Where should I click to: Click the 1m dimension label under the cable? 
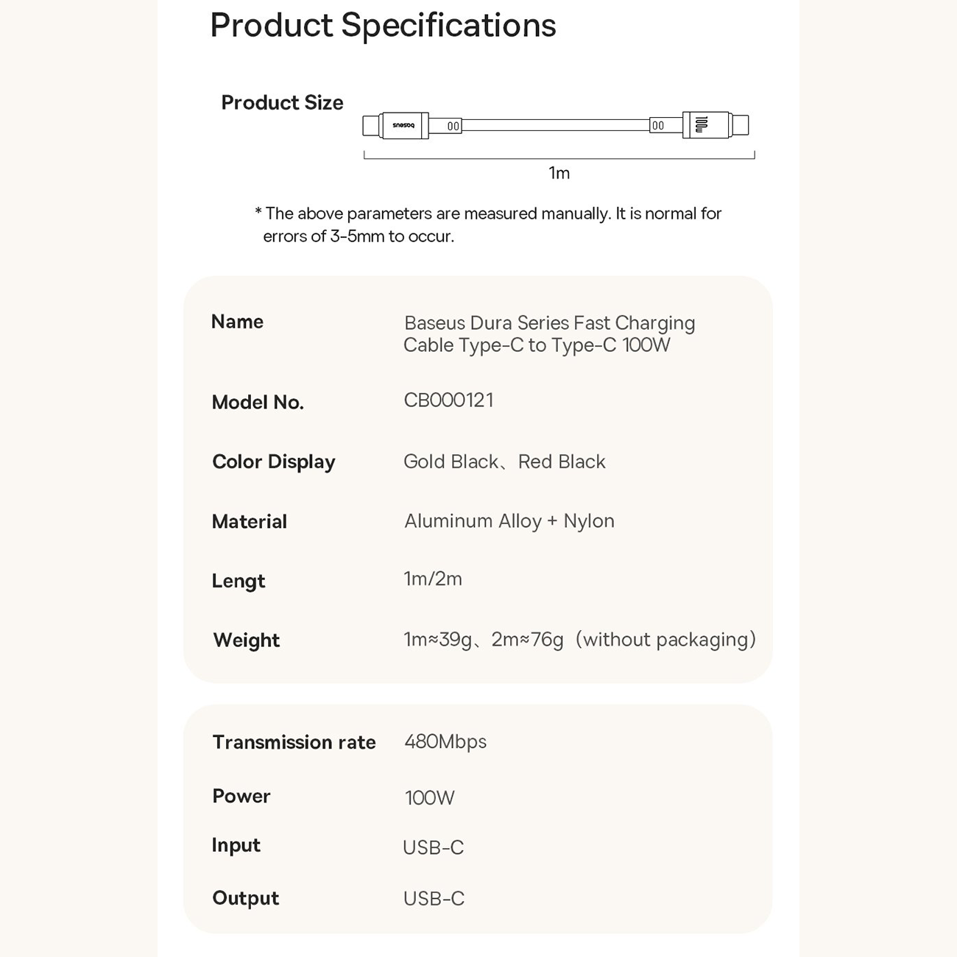[x=559, y=173]
